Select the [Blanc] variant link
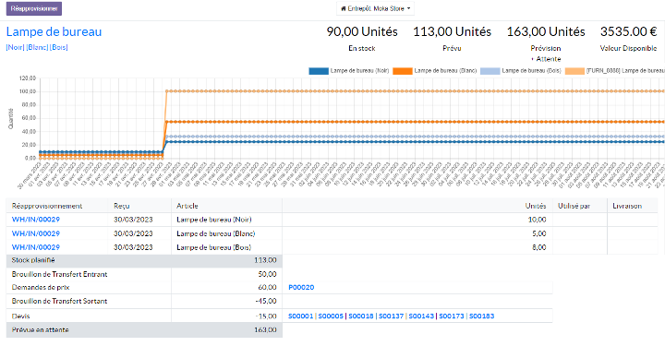 37,47
